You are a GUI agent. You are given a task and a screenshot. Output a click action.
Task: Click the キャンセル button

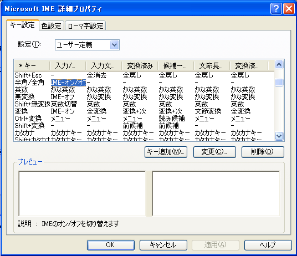(163, 245)
